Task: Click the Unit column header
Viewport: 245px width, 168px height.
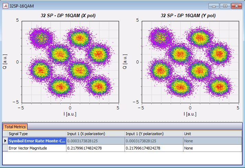Action: [212, 134]
